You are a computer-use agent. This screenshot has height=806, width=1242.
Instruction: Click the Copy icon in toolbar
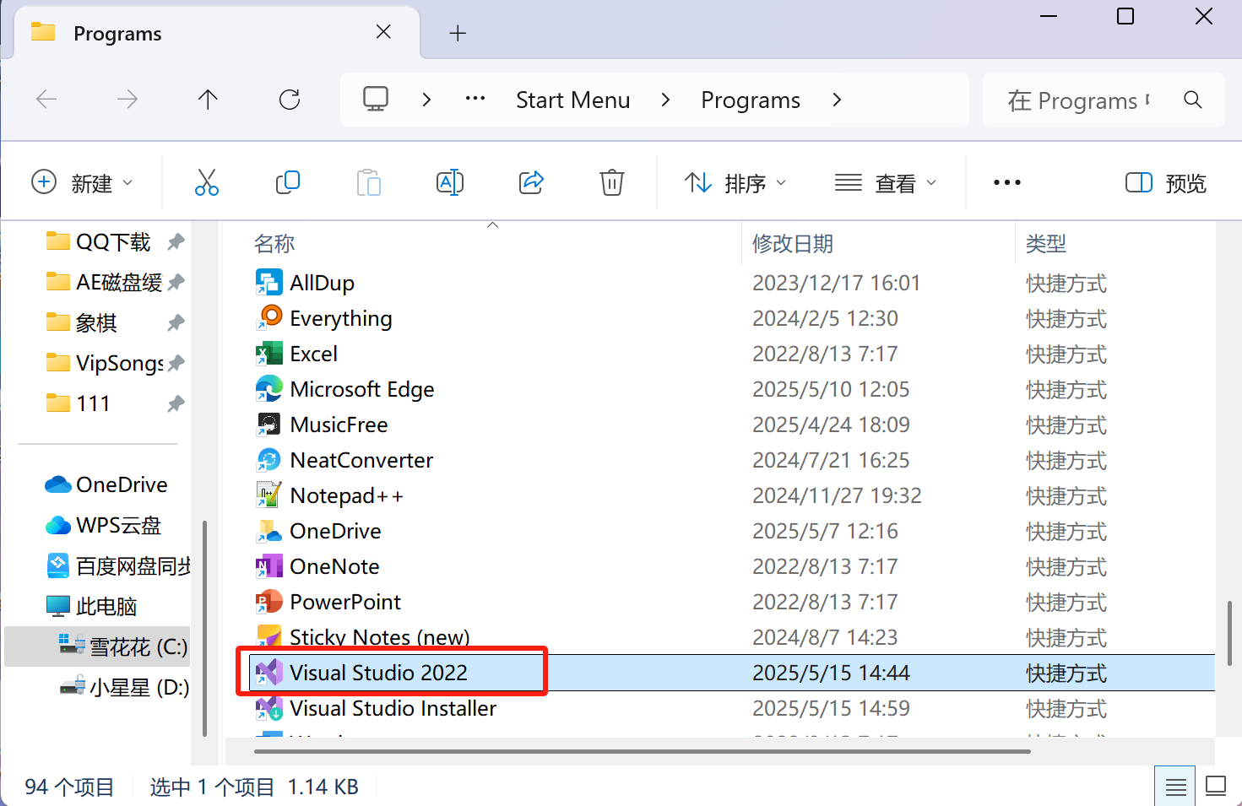pos(288,182)
